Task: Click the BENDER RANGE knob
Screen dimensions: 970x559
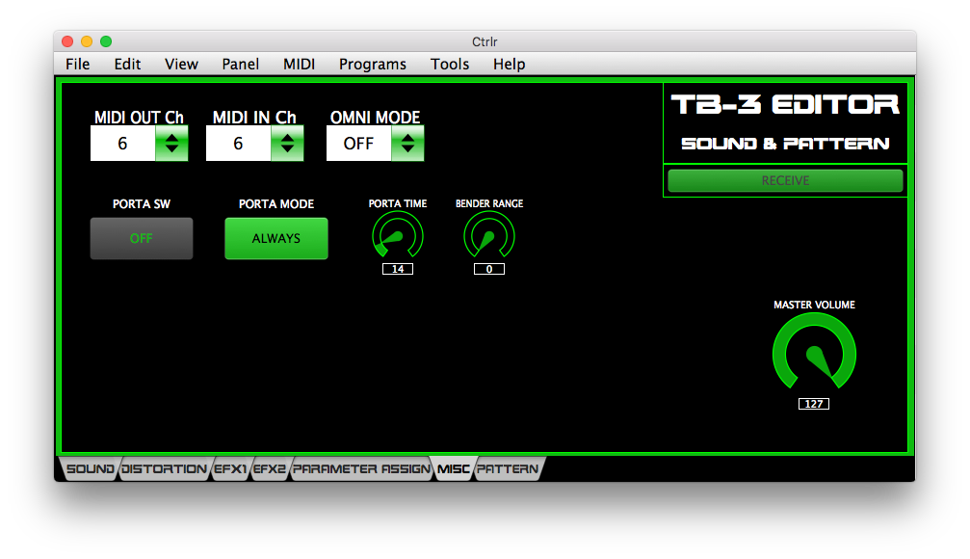Action: click(x=489, y=236)
